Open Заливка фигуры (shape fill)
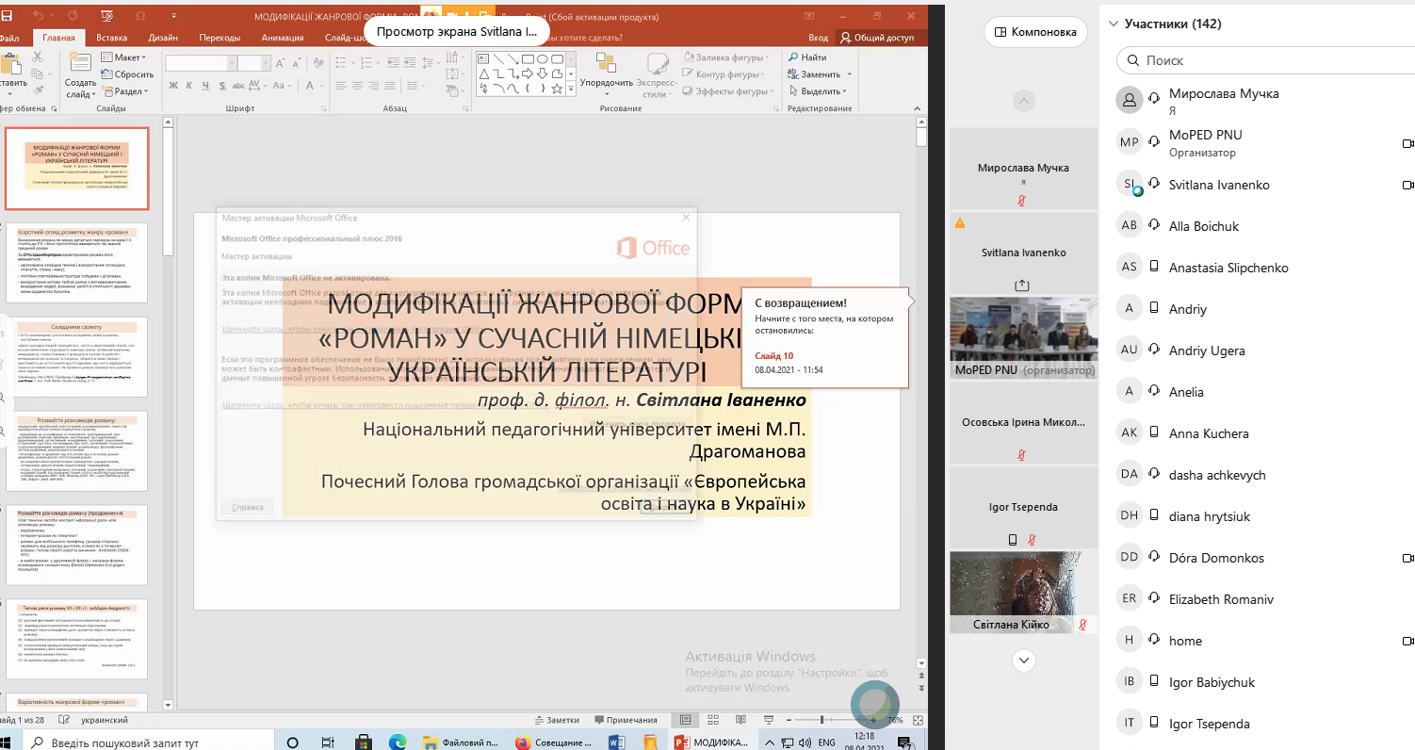This screenshot has height=750, width=1415. (723, 57)
